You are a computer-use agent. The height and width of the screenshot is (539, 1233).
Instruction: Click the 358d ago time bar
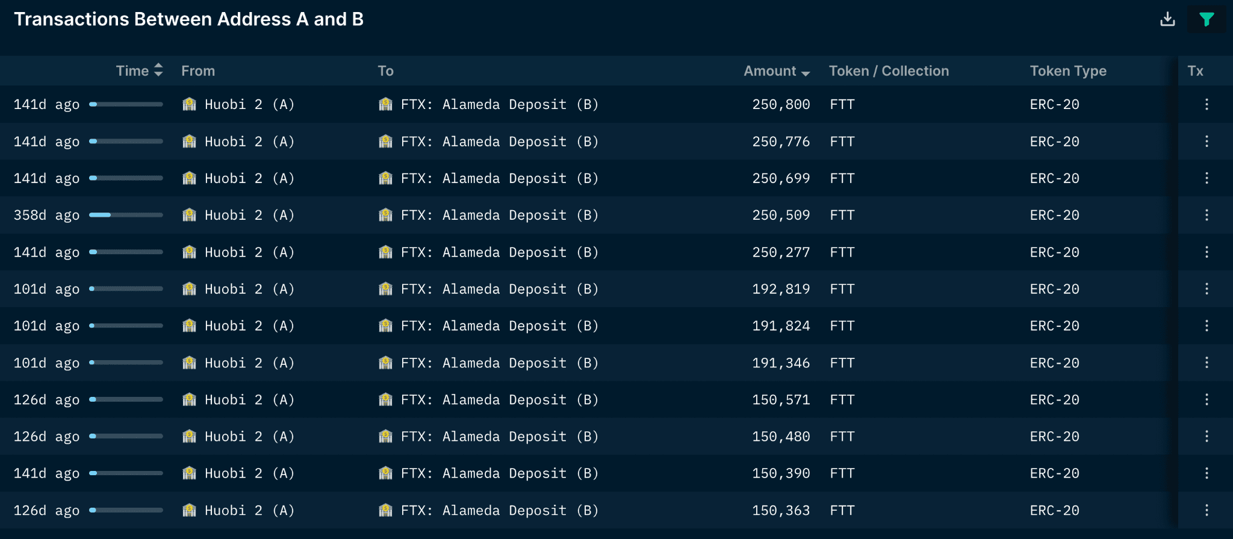126,215
